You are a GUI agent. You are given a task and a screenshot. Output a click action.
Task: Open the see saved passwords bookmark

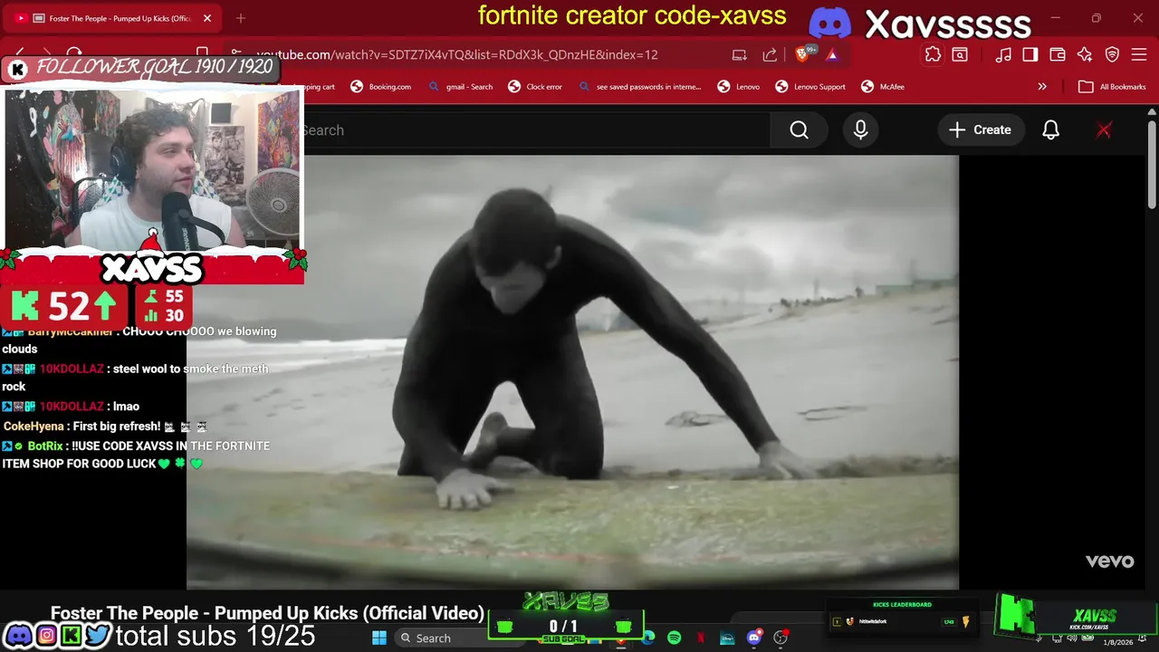(639, 87)
